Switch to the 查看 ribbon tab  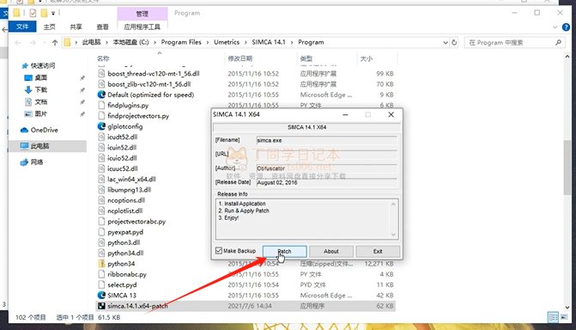(102, 27)
